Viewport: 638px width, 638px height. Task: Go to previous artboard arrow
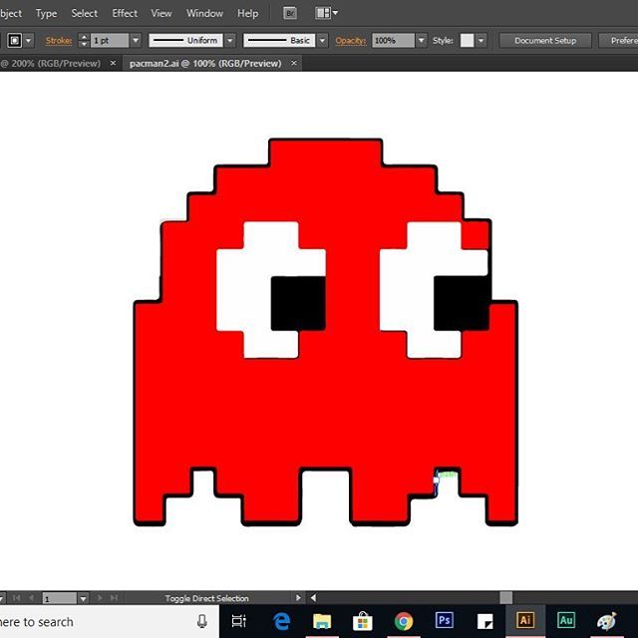tap(31, 598)
